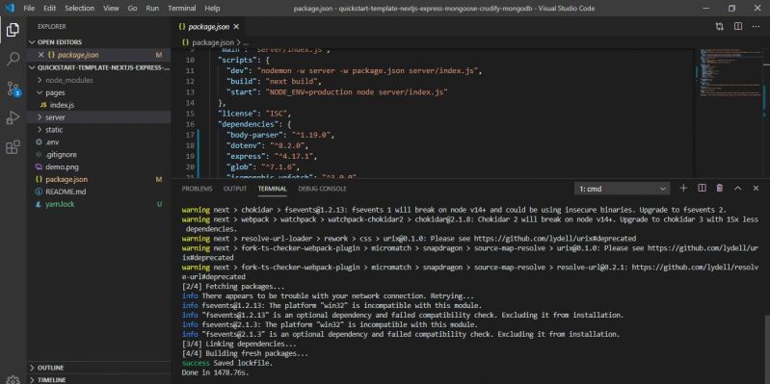The image size is (770, 384).
Task: Click the terminal vertical scrollbar
Action: coord(766,348)
